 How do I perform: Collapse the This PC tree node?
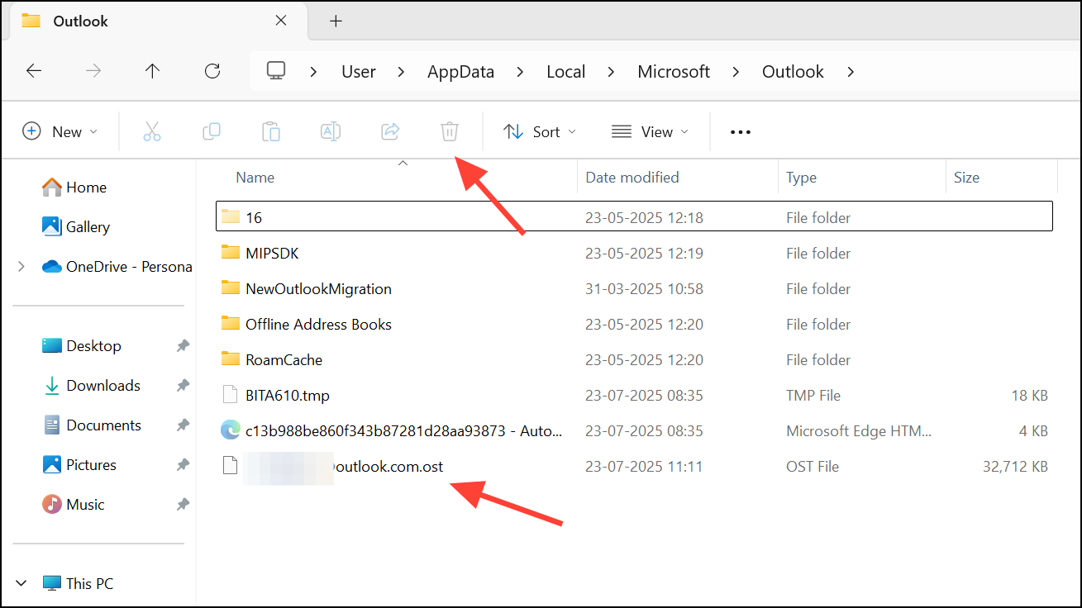tap(21, 583)
